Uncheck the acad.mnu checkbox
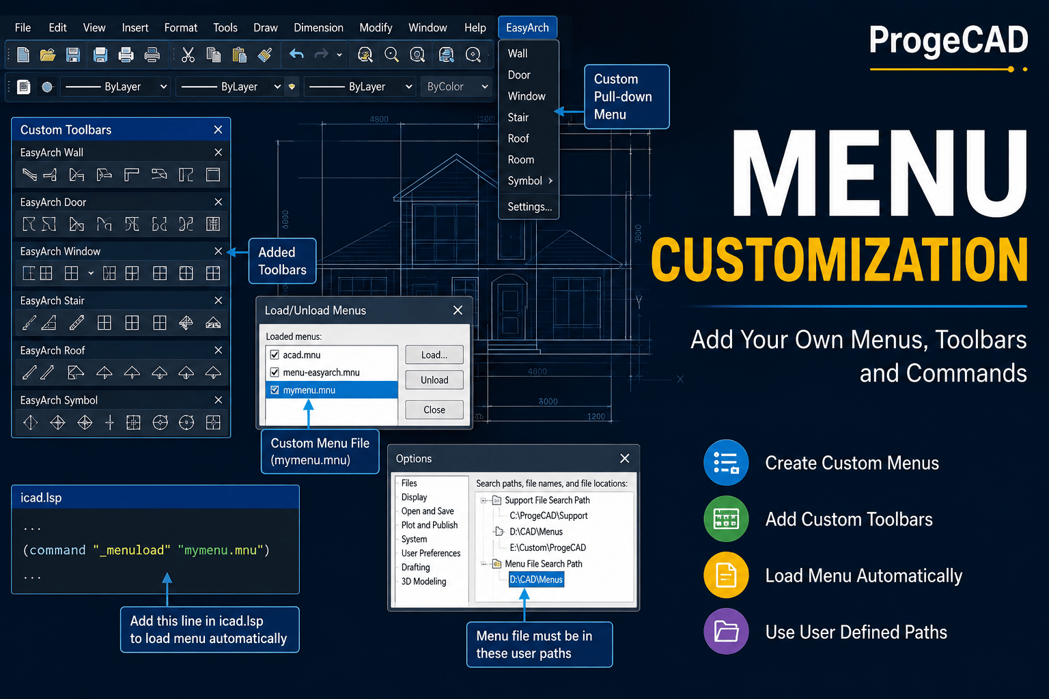 point(275,355)
